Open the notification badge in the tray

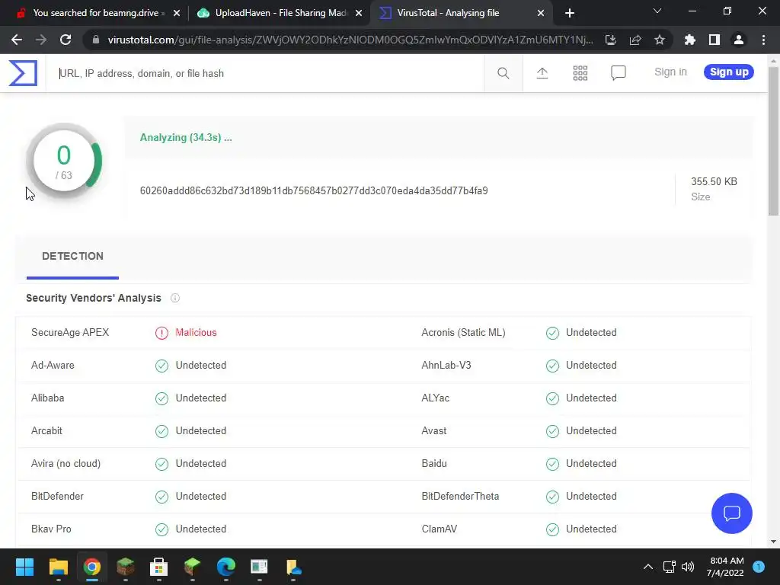pos(759,567)
